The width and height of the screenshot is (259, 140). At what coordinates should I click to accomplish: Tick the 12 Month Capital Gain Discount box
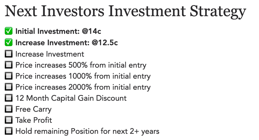point(9,98)
